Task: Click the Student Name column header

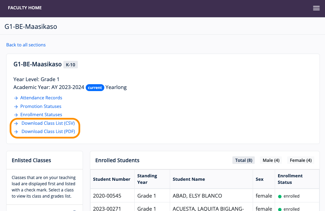Action: tap(189, 179)
